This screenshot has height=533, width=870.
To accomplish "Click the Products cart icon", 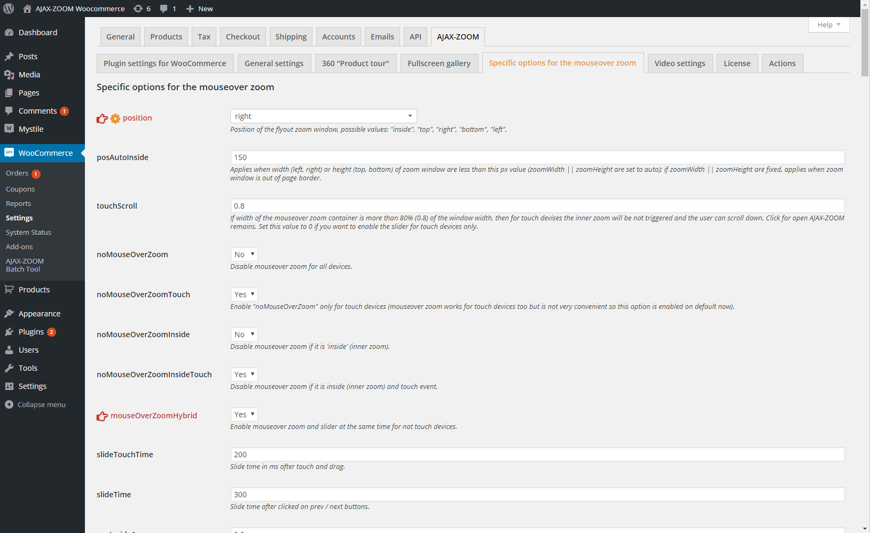I will 9,289.
